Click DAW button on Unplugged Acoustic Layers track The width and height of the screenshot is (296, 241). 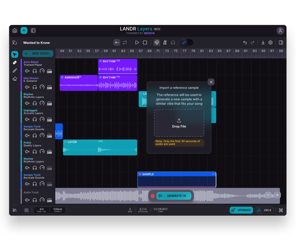pyautogui.click(x=49, y=119)
